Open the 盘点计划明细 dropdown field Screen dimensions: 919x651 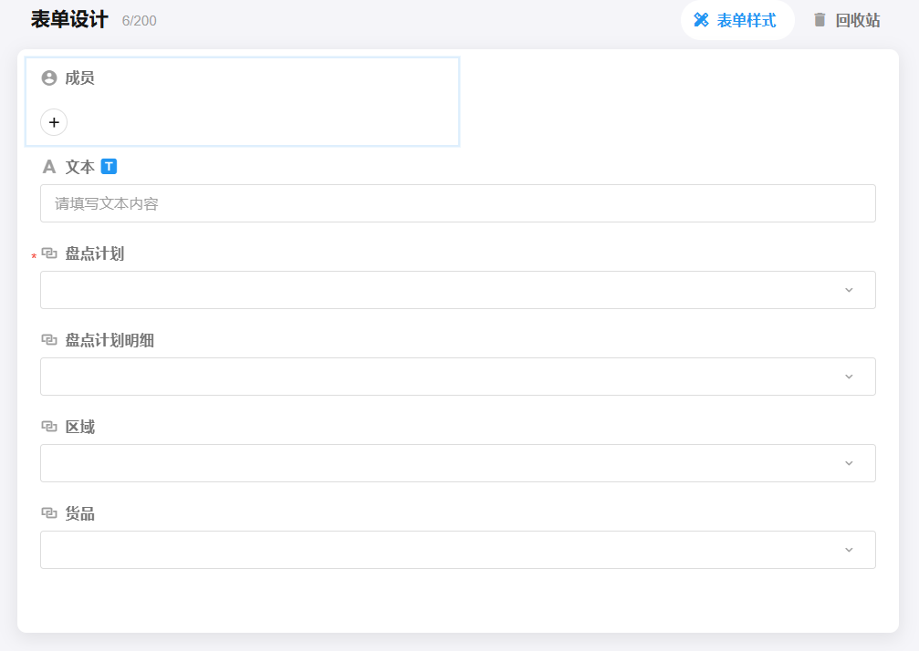[x=458, y=377]
